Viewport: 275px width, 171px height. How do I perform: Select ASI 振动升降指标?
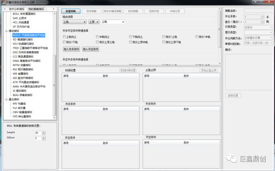(23, 78)
